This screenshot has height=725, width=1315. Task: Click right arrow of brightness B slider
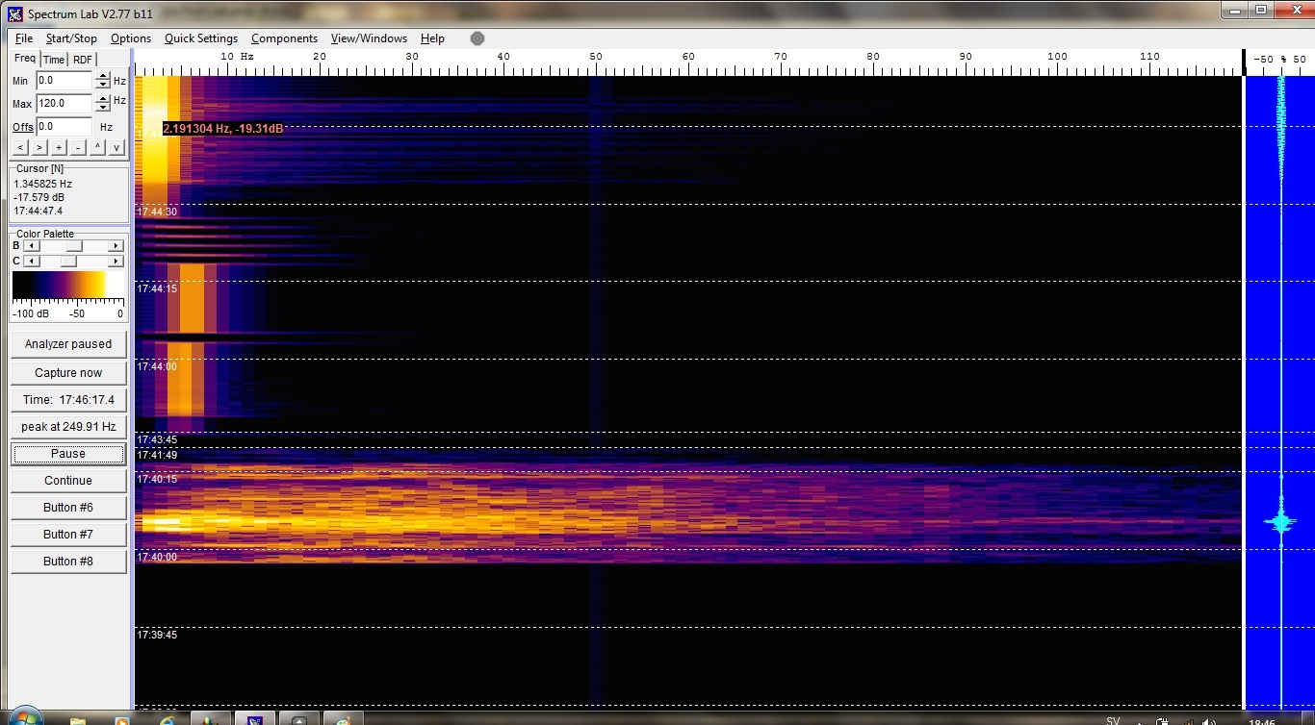pyautogui.click(x=116, y=246)
